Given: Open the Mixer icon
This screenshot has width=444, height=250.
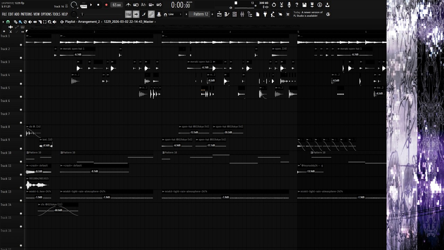Looking at the screenshot, I should (242, 14).
